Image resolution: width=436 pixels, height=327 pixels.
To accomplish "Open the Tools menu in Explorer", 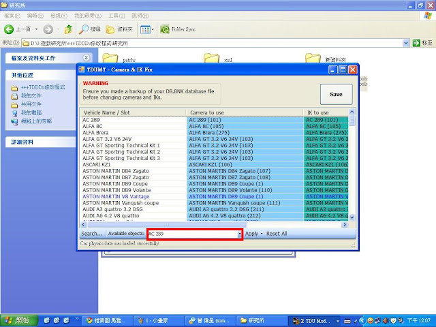I will [116, 16].
